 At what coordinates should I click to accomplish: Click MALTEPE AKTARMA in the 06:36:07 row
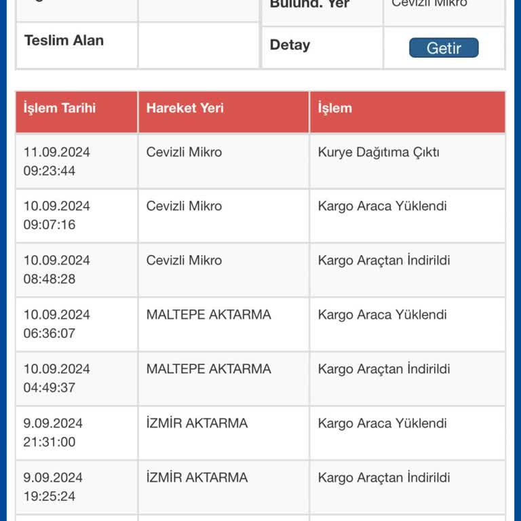point(208,315)
